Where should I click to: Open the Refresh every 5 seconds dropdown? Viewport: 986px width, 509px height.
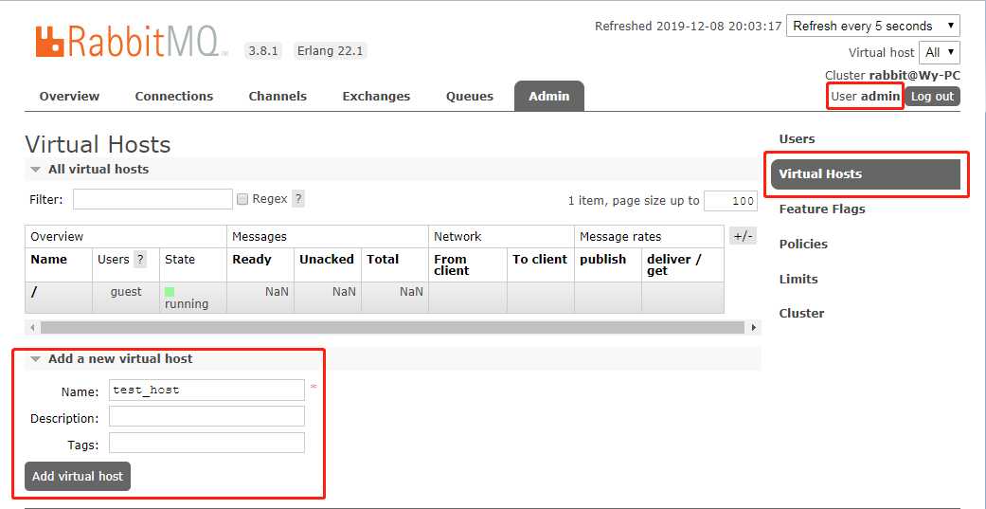(x=872, y=26)
